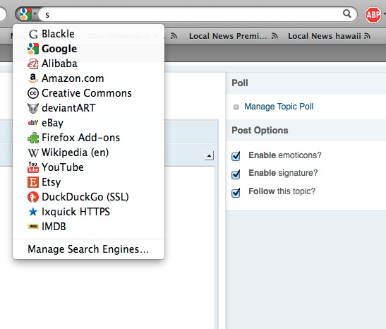Click the eBay logo icon

click(33, 122)
